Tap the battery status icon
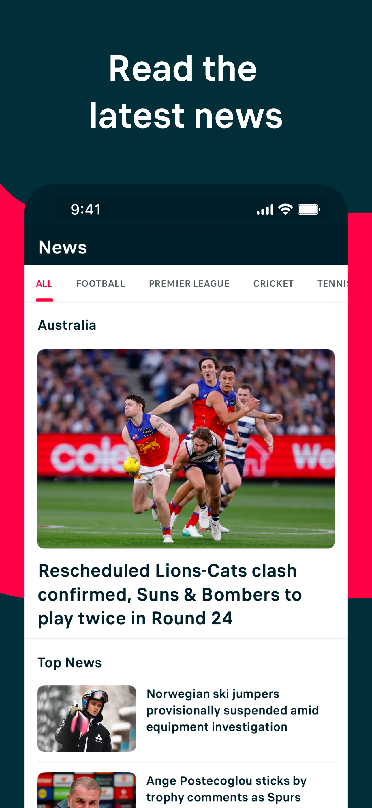 click(309, 210)
